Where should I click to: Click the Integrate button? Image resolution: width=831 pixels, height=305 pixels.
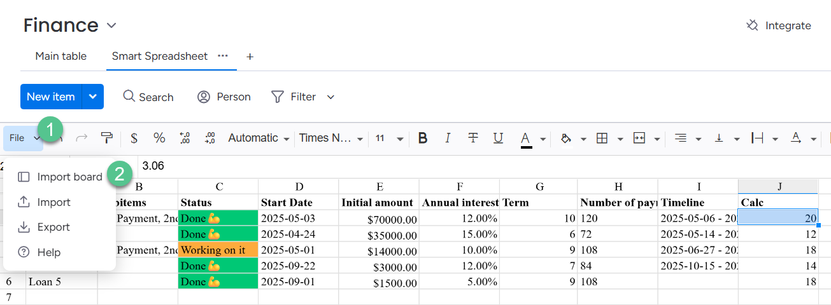(x=779, y=25)
